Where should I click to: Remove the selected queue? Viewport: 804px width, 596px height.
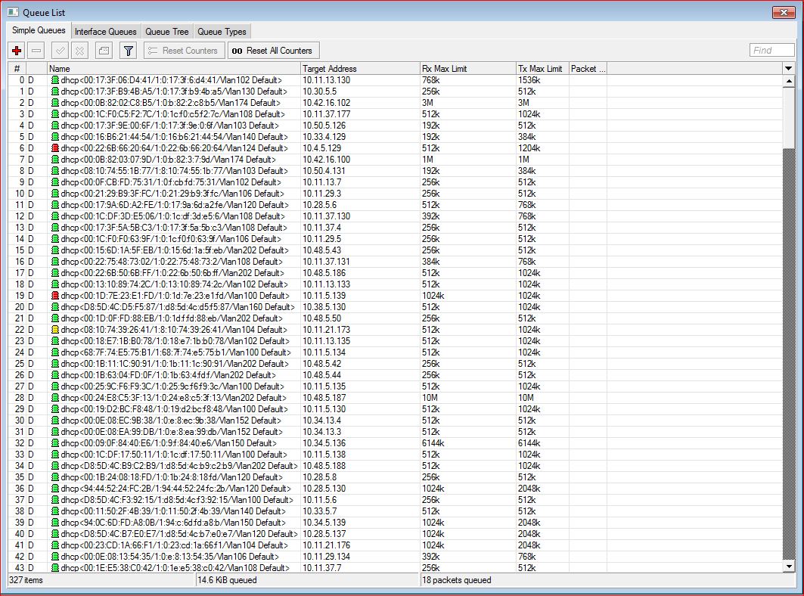coord(36,51)
